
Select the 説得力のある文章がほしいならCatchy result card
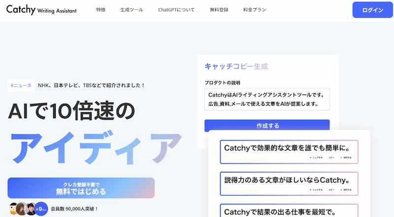tap(289, 184)
